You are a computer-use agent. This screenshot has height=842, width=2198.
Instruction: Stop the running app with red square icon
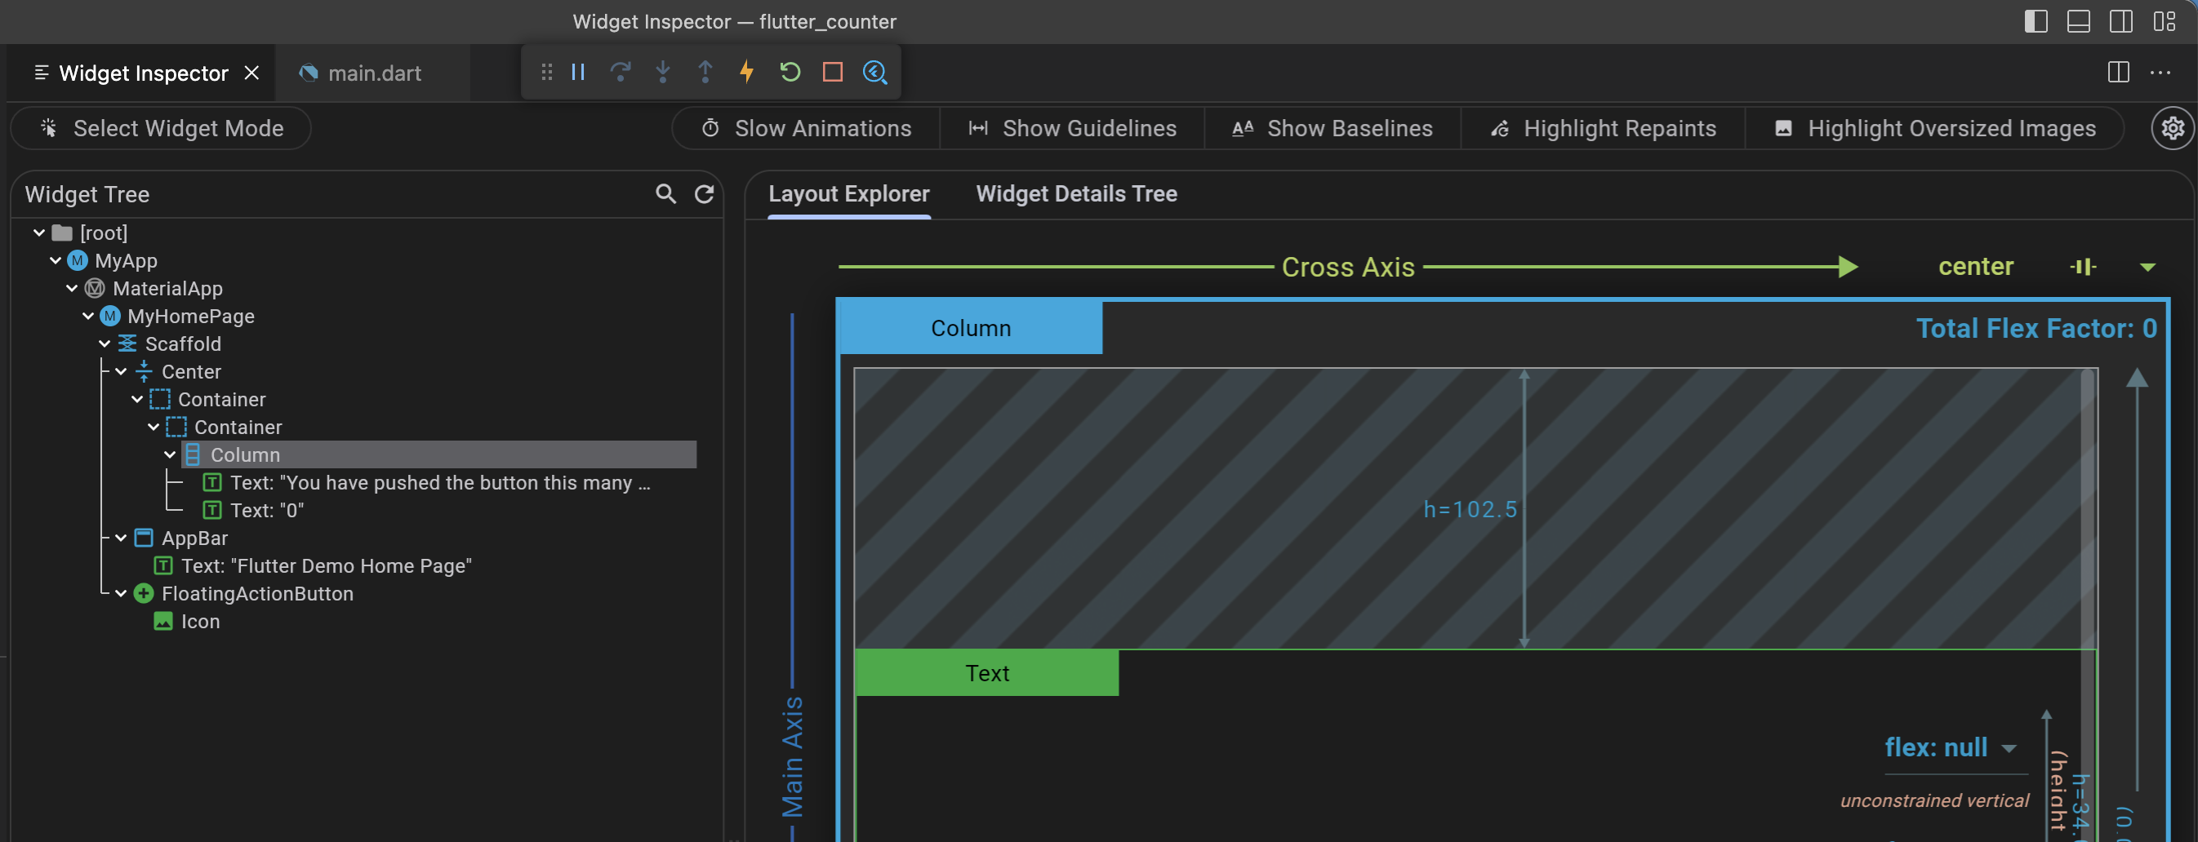coord(832,73)
